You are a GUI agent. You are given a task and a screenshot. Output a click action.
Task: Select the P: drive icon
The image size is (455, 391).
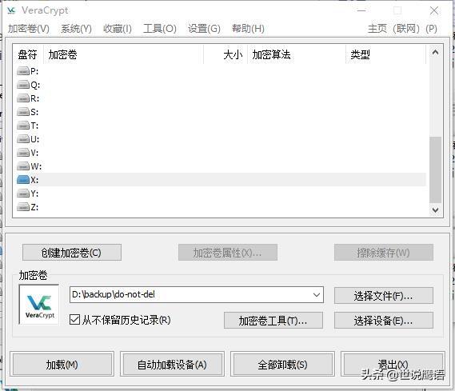coord(23,71)
